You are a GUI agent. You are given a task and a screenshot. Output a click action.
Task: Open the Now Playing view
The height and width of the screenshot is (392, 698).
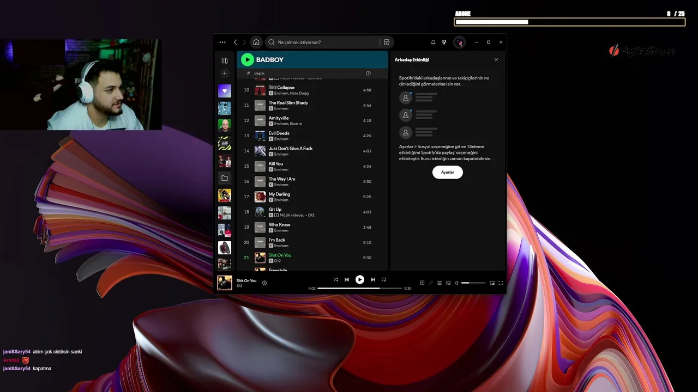click(422, 283)
